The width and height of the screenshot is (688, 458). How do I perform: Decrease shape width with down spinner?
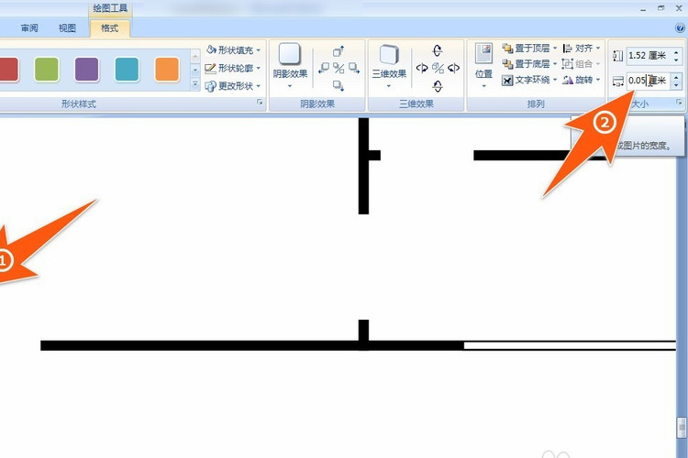pyautogui.click(x=676, y=84)
